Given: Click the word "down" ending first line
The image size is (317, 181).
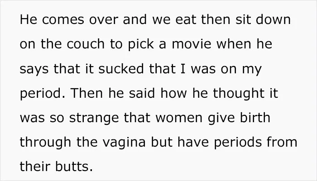Looking at the screenshot, I should (273, 19).
